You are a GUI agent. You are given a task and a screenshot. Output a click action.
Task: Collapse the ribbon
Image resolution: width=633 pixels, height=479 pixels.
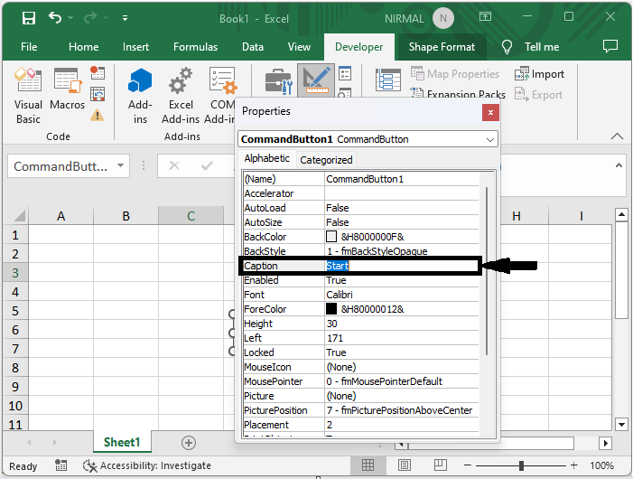point(617,136)
